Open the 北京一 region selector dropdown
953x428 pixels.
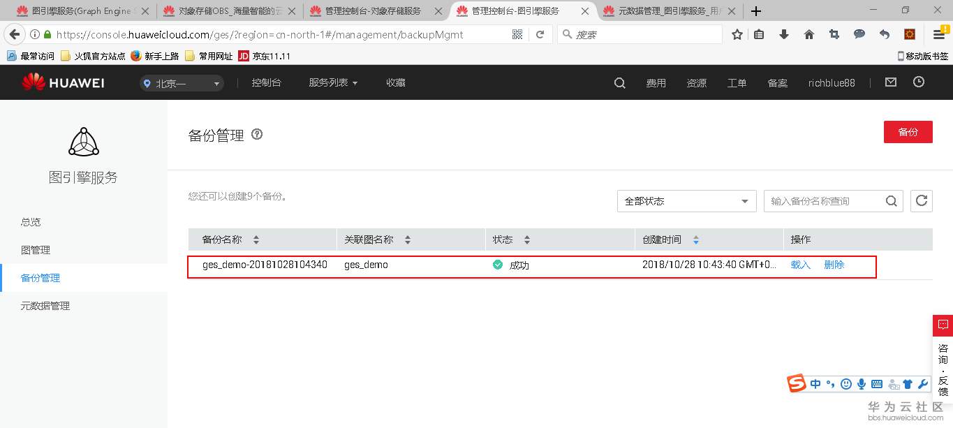click(x=181, y=83)
